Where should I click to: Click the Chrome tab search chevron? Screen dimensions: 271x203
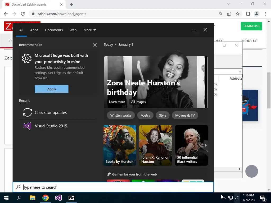point(228,4)
